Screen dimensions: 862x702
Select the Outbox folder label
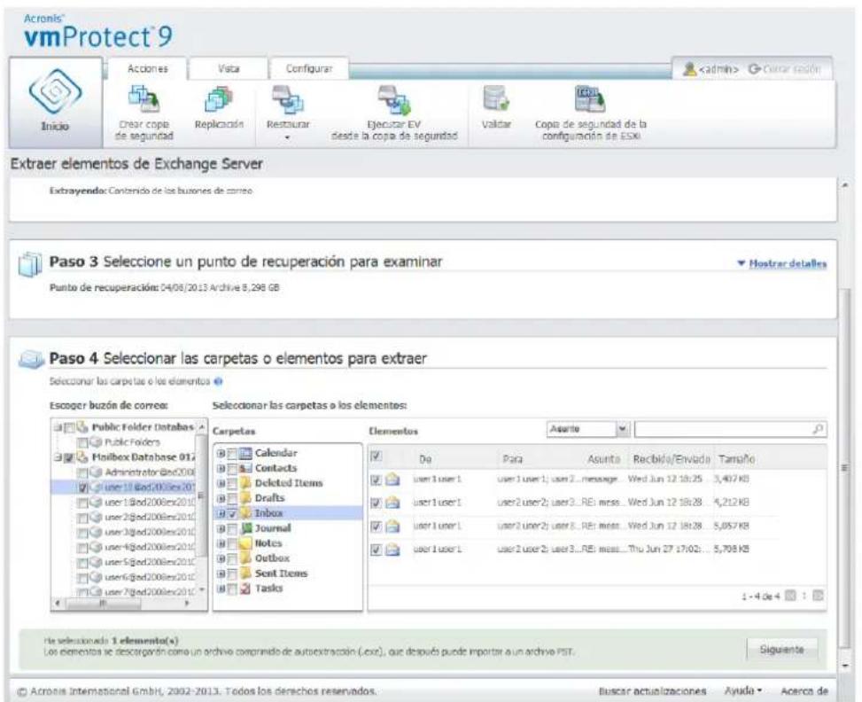tap(272, 558)
